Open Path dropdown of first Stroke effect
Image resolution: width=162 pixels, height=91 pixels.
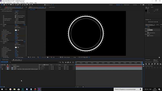click(x=20, y=26)
